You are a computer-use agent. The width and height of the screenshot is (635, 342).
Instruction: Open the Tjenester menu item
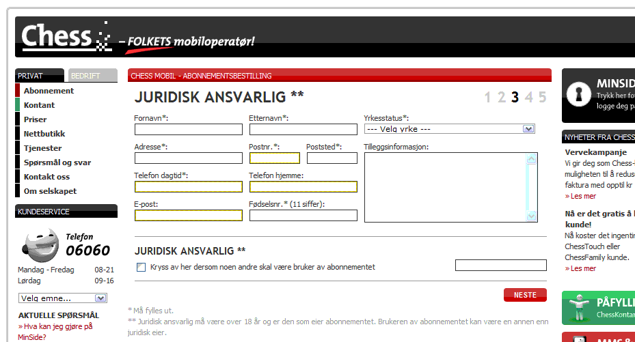[x=42, y=148]
